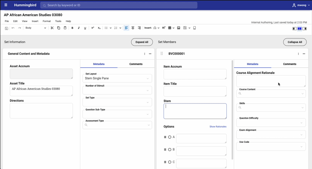Screen dimensions: 312x169
Task: Insert a special character (omega icon)
Action: click(x=155, y=28)
